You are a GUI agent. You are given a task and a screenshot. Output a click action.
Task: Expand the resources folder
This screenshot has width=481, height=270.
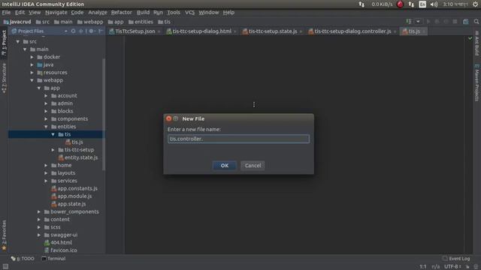pos(32,72)
